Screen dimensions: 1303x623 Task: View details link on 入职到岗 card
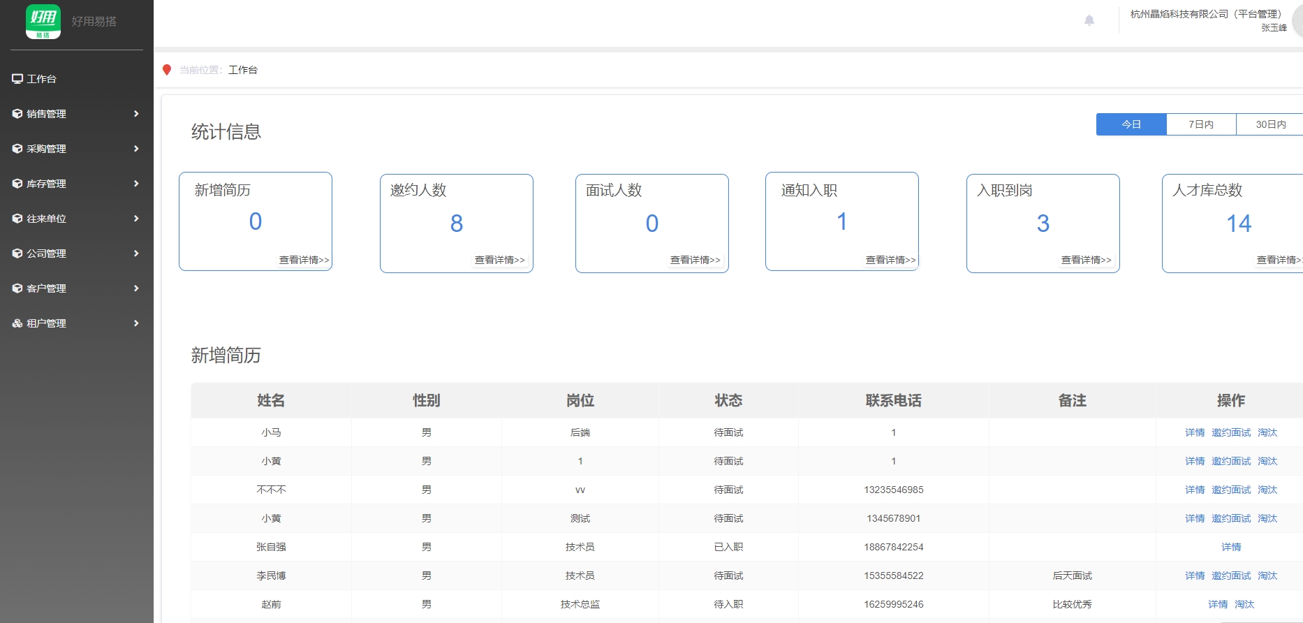point(1086,260)
